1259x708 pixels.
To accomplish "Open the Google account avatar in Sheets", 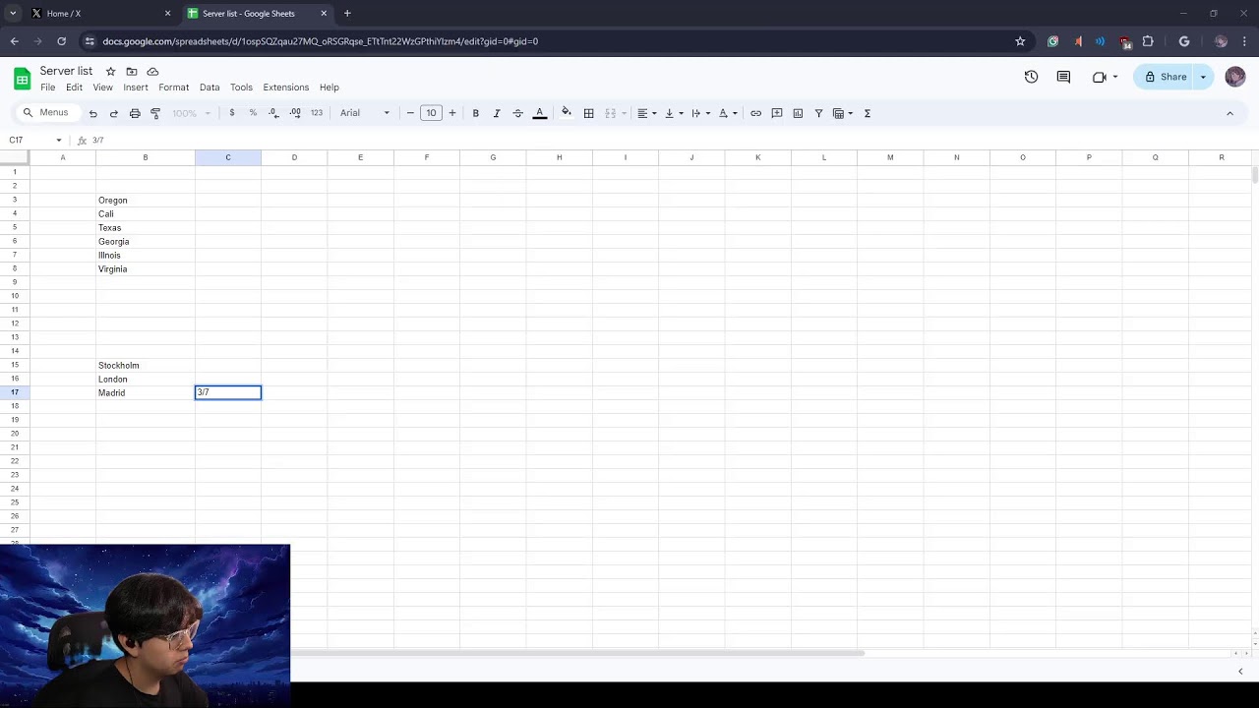I will coord(1235,77).
